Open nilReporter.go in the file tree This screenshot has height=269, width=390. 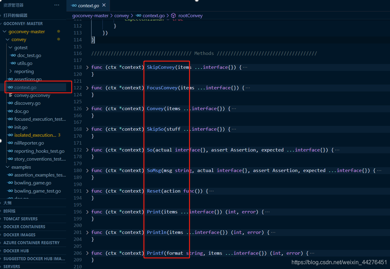29,143
